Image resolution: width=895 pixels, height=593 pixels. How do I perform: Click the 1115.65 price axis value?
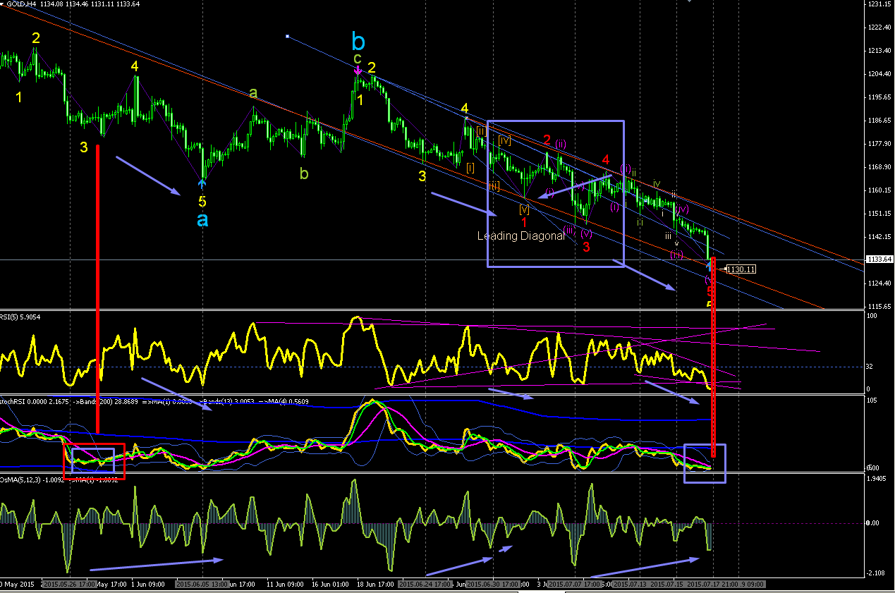coord(879,306)
